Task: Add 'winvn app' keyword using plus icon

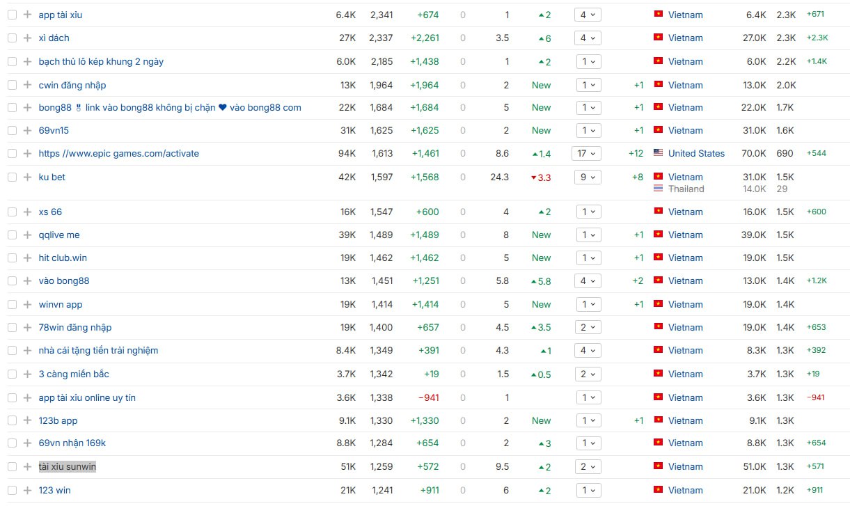Action: [27, 304]
